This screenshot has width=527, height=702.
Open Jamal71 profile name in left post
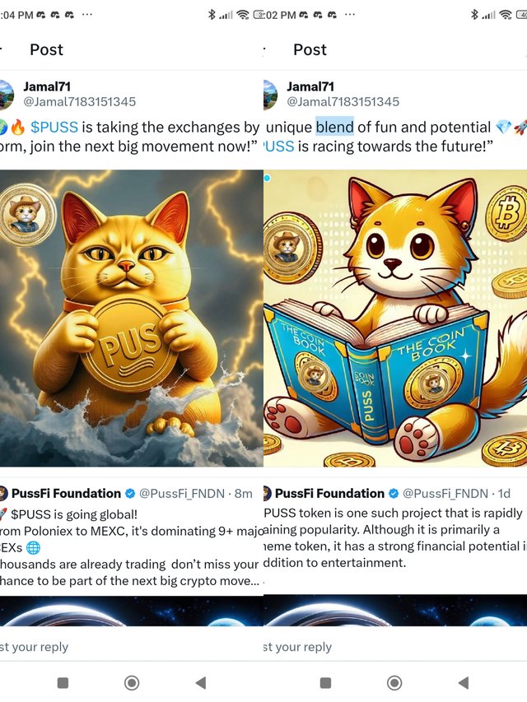47,86
